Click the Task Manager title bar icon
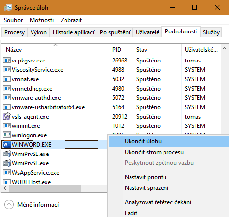This screenshot has height=217, width=229. tap(8, 8)
